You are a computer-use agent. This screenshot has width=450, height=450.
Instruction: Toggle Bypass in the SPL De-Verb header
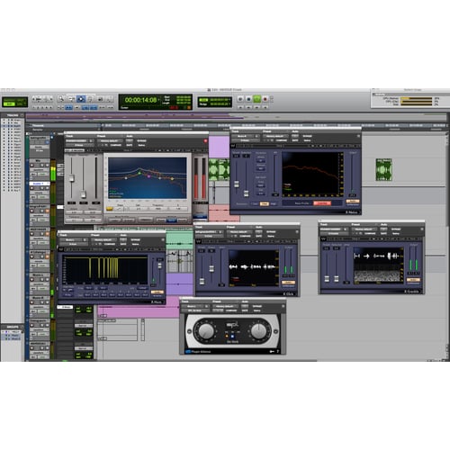coord(257,306)
